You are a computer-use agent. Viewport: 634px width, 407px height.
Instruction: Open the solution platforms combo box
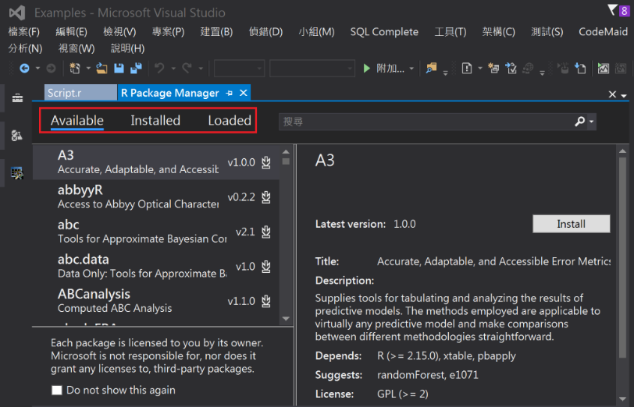click(312, 69)
